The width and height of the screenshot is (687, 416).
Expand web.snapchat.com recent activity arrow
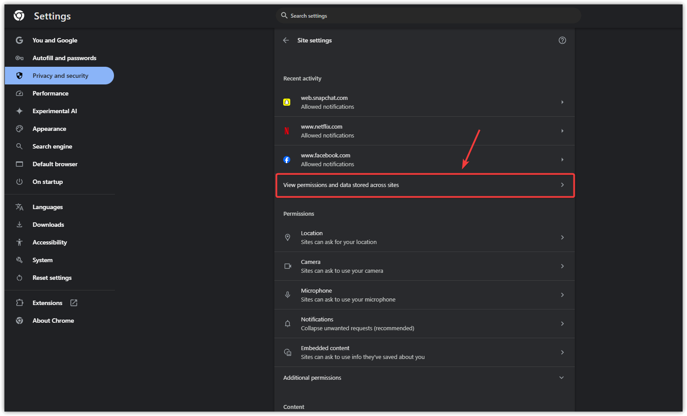pos(562,102)
